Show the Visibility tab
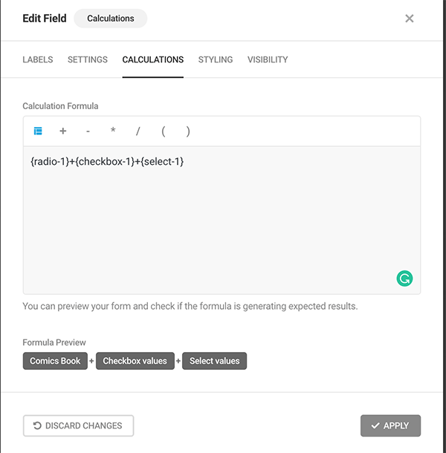The image size is (446, 453). pyautogui.click(x=268, y=59)
